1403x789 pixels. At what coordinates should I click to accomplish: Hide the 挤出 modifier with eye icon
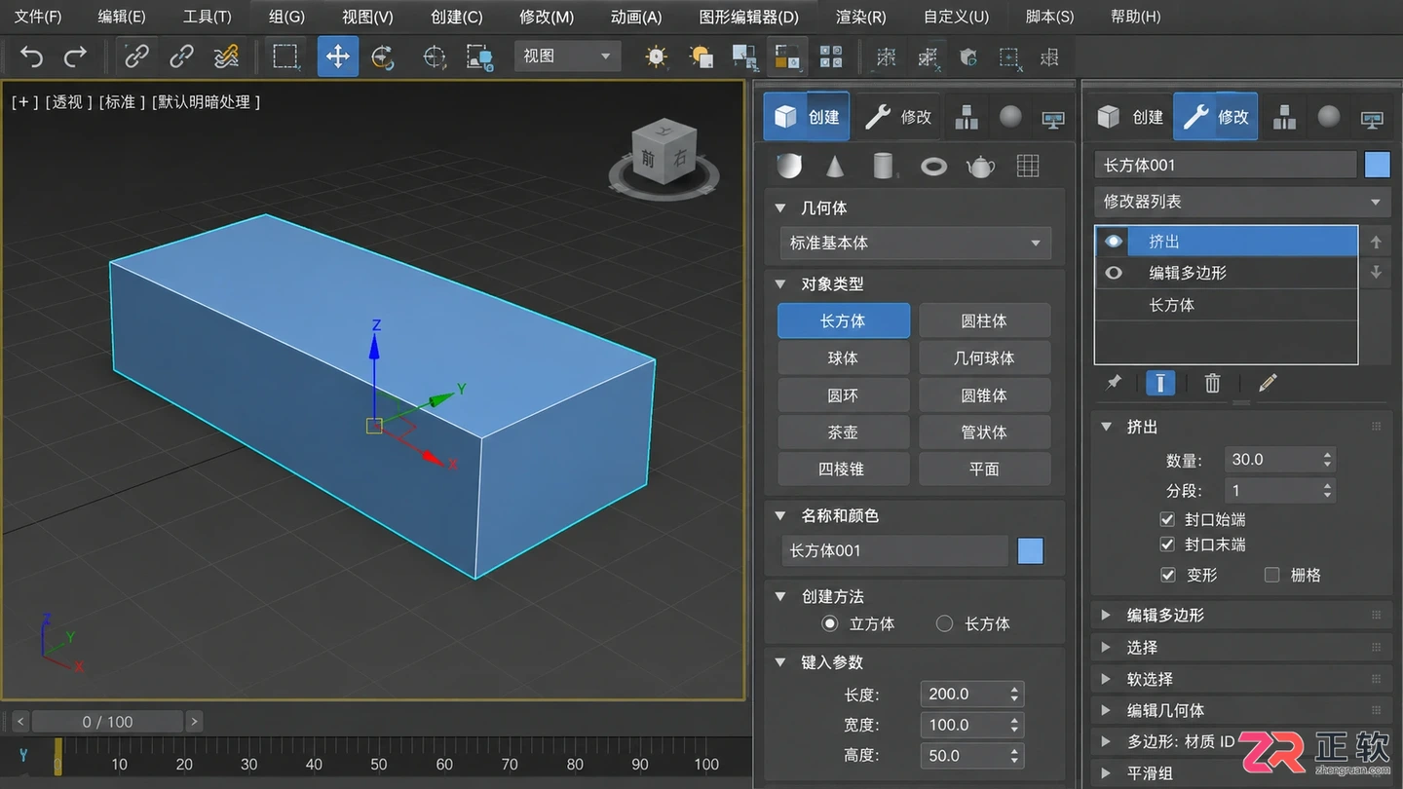pos(1114,242)
